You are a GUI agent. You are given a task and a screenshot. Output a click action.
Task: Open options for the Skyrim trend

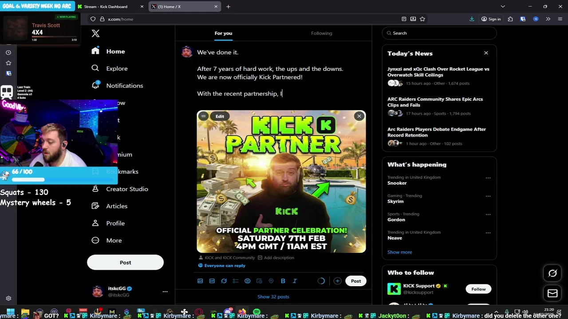[x=488, y=196]
